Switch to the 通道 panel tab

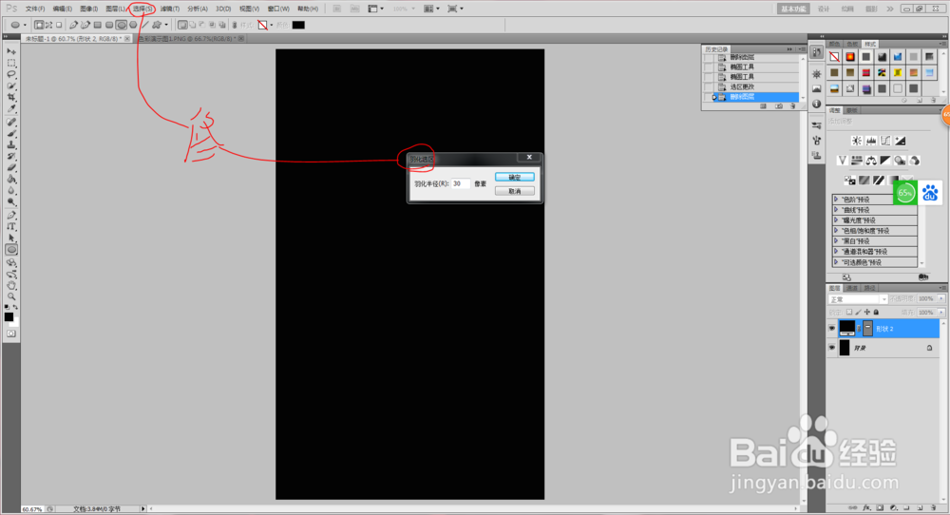pyautogui.click(x=852, y=289)
